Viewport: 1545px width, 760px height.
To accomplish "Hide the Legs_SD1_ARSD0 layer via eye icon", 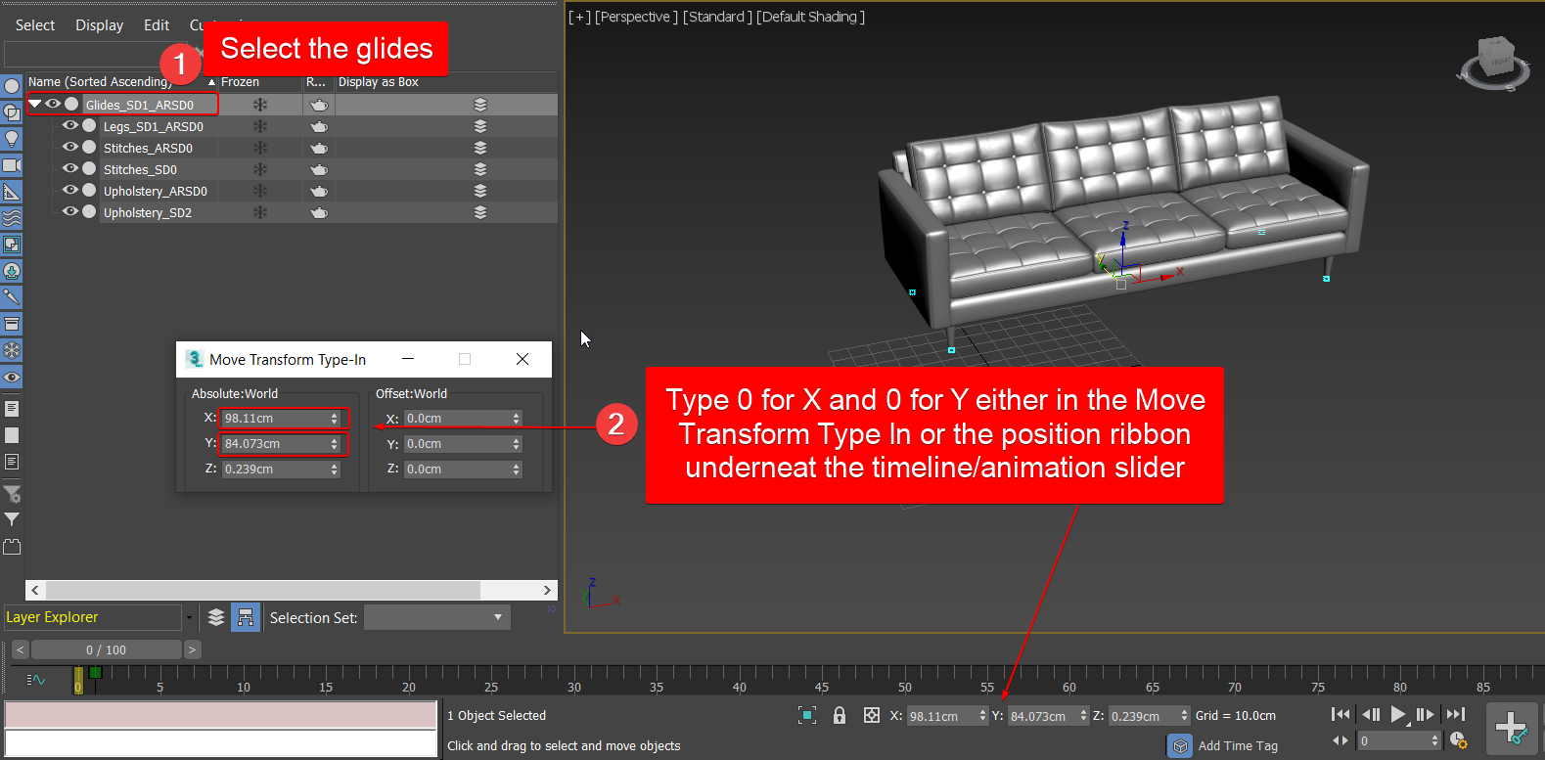I will [x=70, y=126].
